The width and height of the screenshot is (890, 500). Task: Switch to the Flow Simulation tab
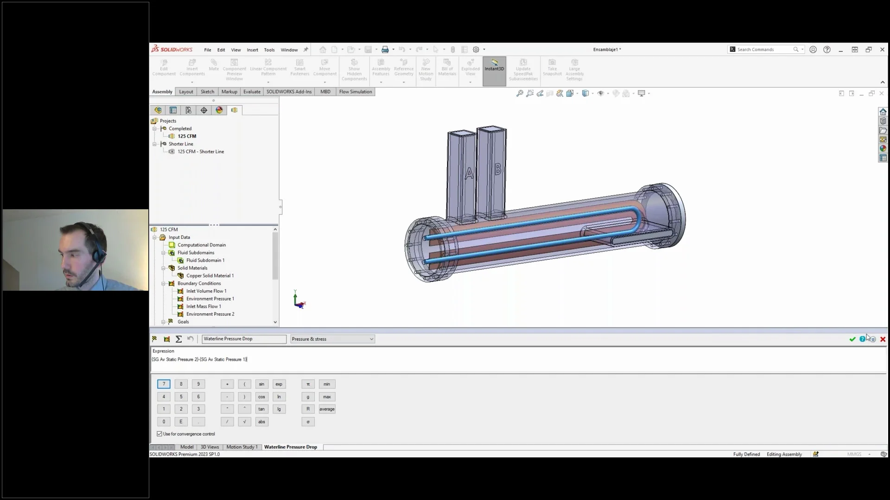point(355,92)
